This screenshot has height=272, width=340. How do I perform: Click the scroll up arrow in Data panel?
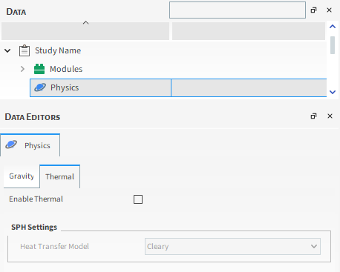coord(333,27)
